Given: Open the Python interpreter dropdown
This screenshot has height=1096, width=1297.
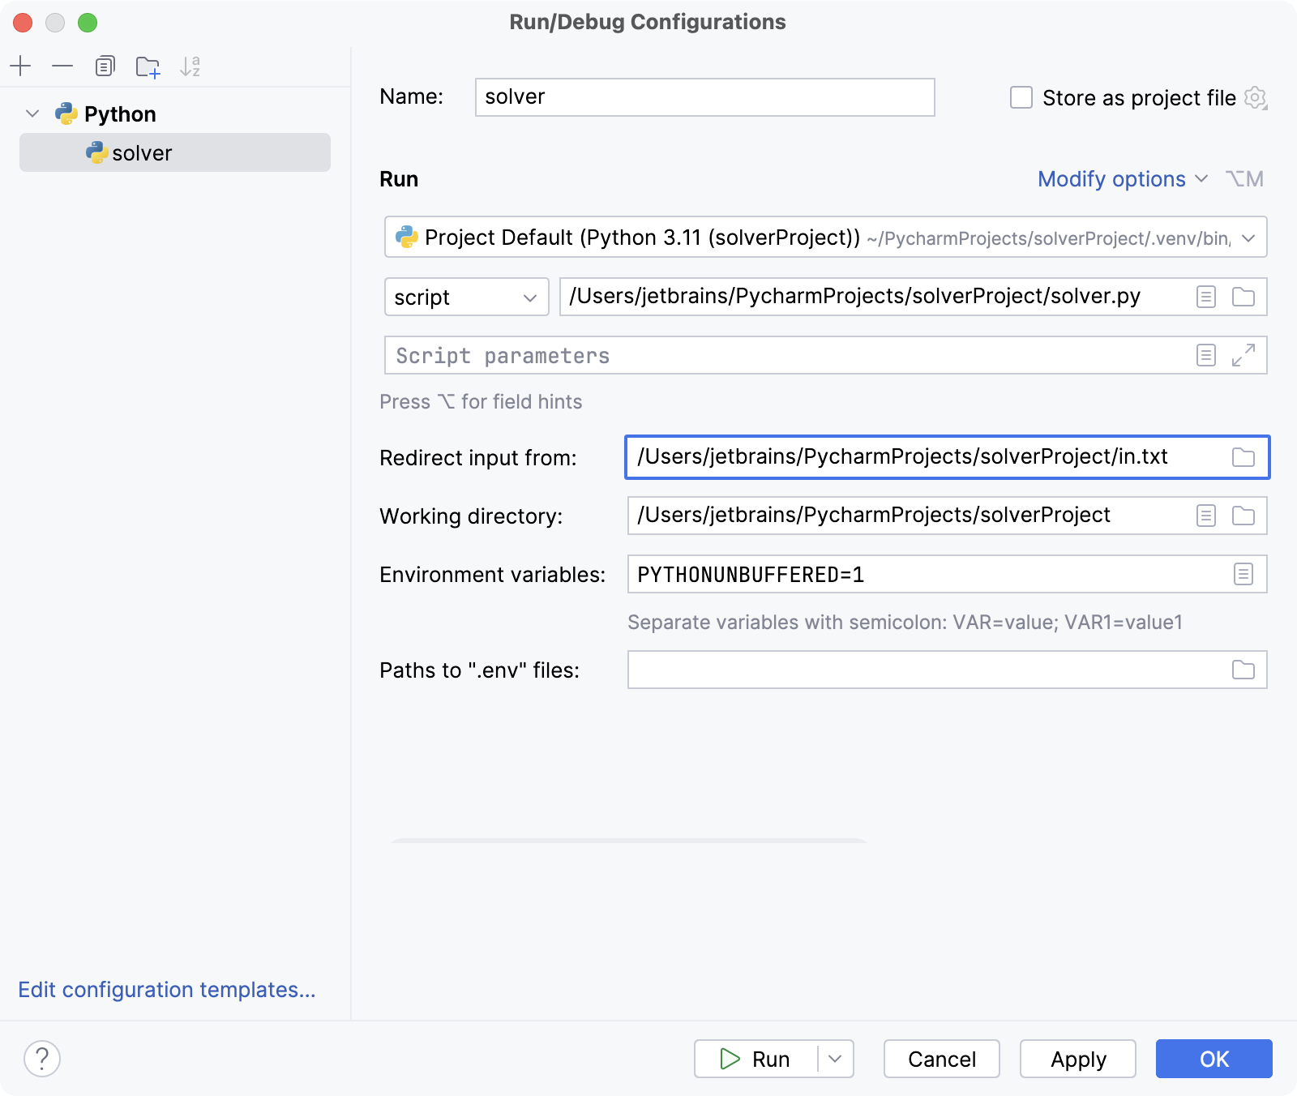Looking at the screenshot, I should tap(1247, 238).
